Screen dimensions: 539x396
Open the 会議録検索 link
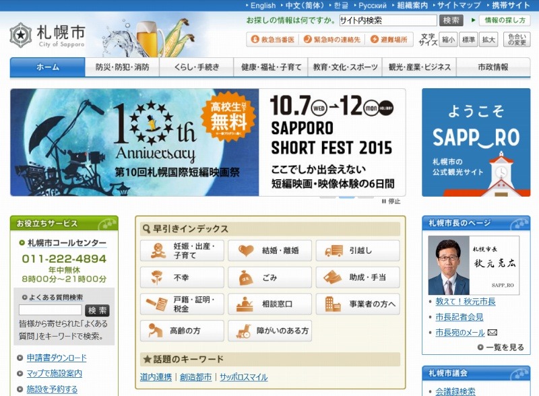click(455, 391)
